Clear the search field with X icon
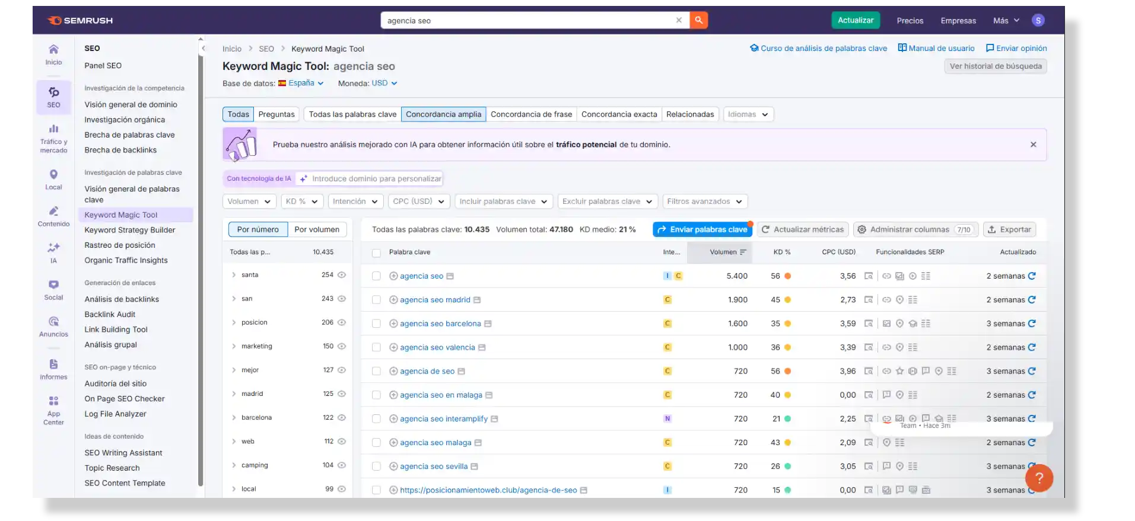 679,20
